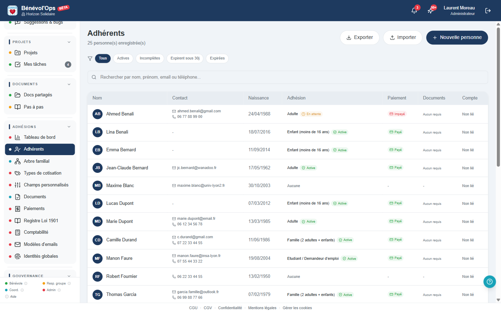Click the member search field
501x313 pixels.
[x=288, y=77]
